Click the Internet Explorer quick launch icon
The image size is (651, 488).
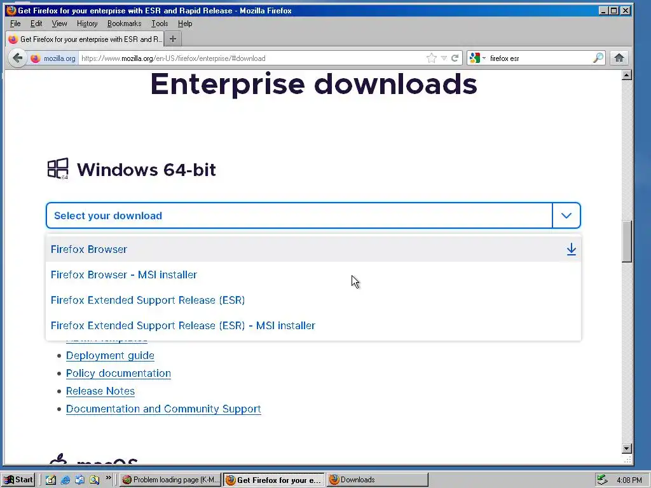65,480
